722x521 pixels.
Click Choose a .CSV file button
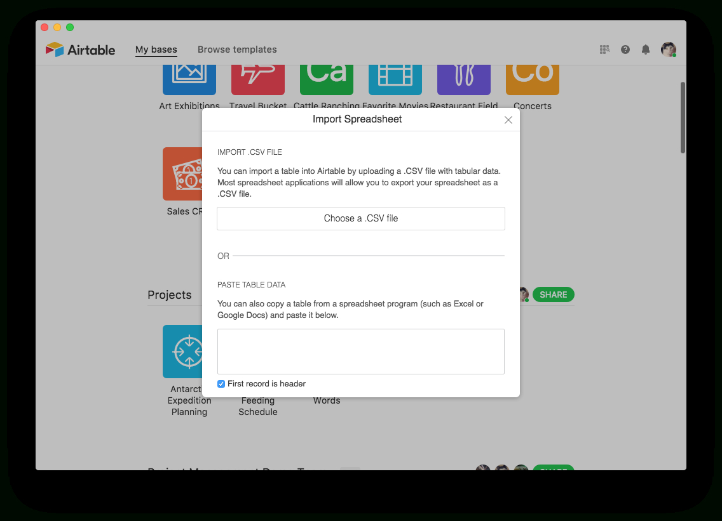click(361, 218)
